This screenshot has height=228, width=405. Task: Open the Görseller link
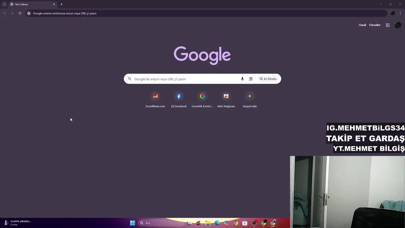click(375, 25)
